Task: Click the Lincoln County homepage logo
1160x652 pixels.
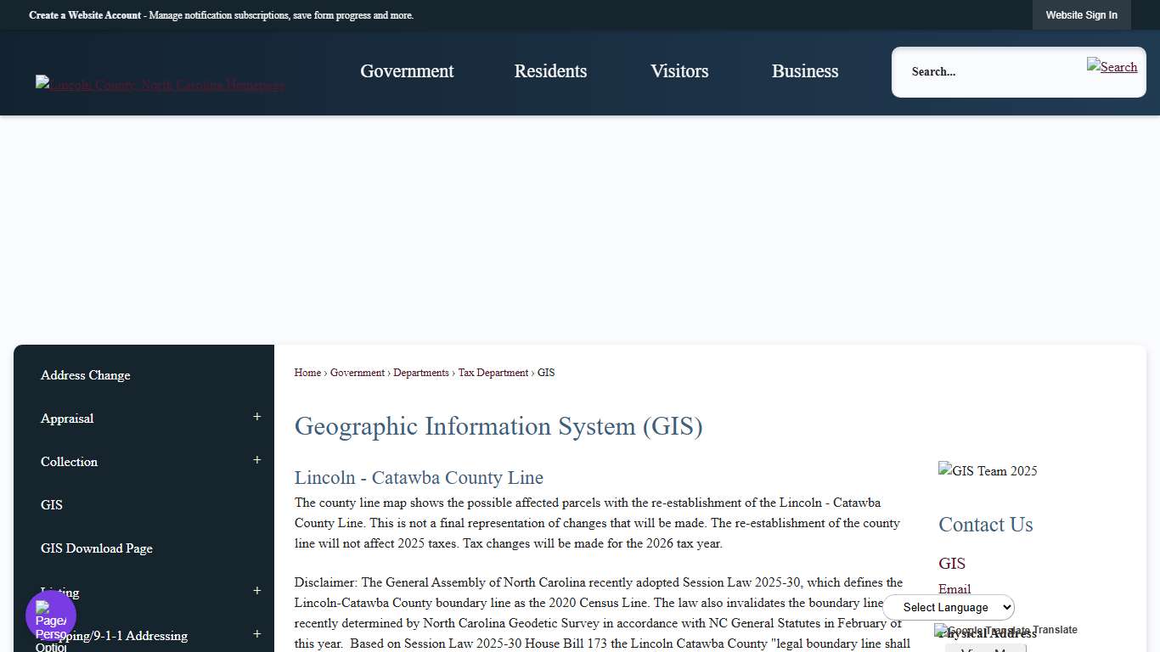Action: (x=160, y=85)
